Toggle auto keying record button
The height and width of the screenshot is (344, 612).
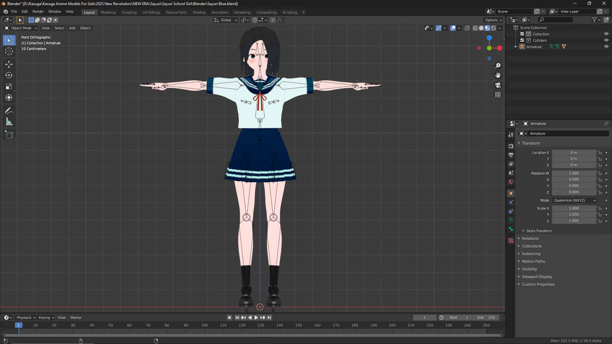[229, 318]
